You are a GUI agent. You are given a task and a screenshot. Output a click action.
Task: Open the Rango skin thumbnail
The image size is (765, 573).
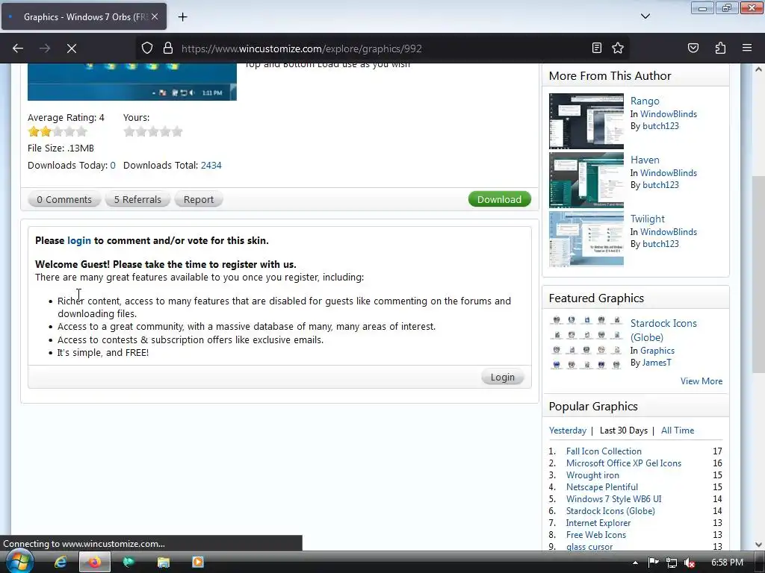[586, 122]
